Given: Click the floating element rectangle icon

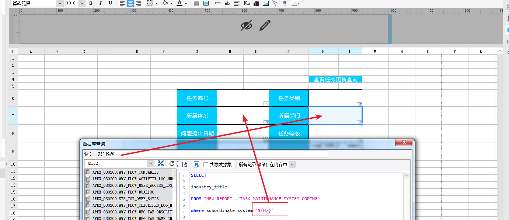Looking at the screenshot, I should 294,3.
